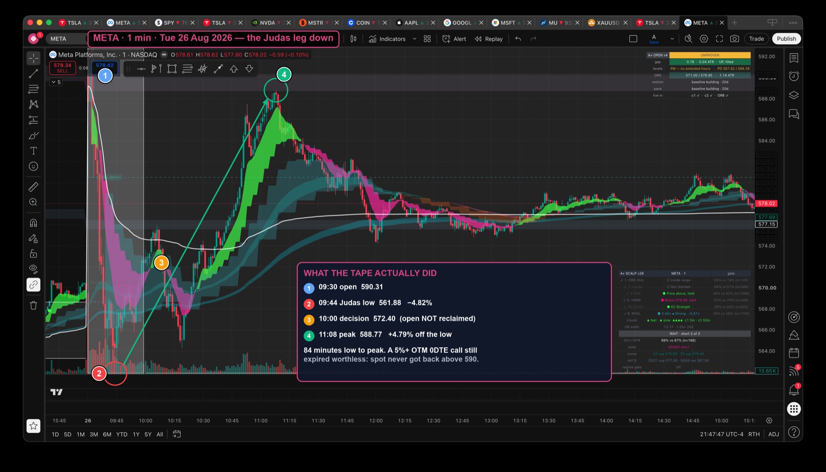
Task: Open the candlestick chart type selector
Action: (x=353, y=39)
